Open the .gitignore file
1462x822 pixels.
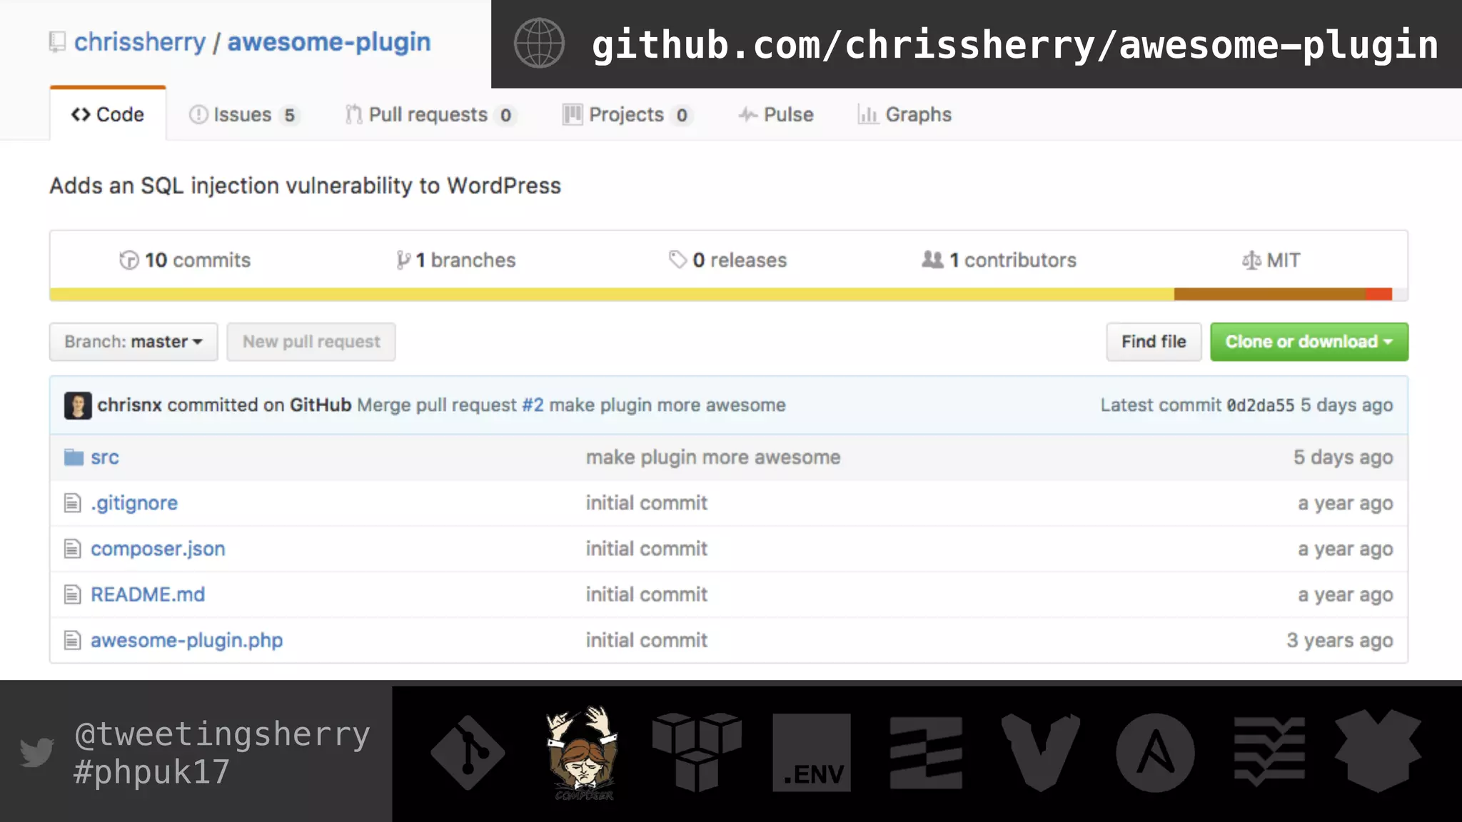tap(134, 503)
